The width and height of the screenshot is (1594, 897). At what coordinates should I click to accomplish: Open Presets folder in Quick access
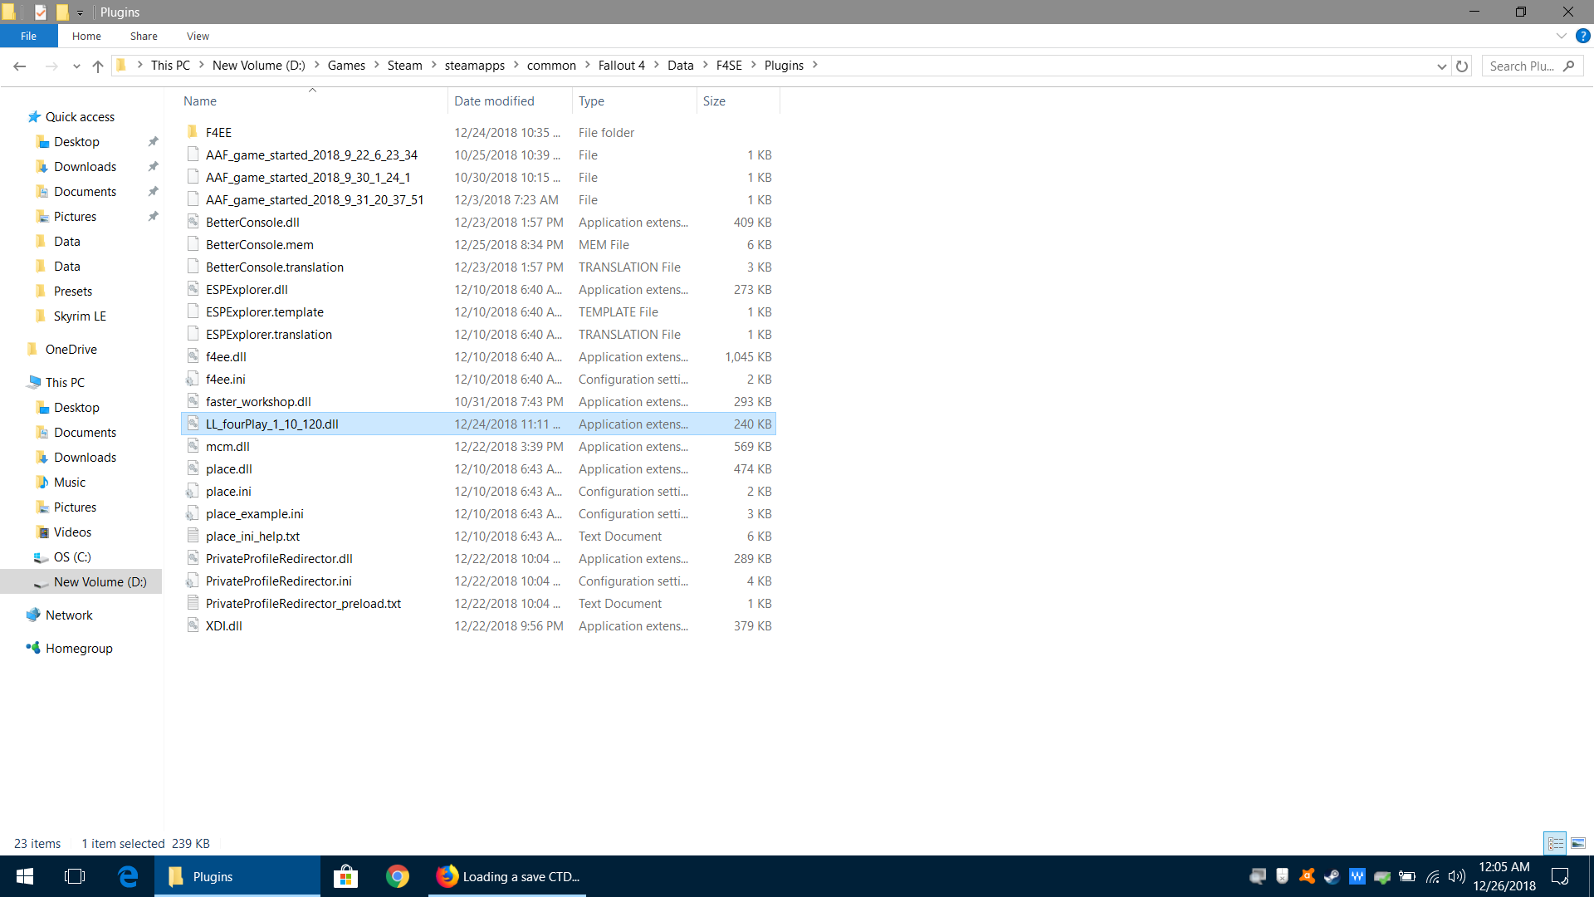tap(73, 292)
